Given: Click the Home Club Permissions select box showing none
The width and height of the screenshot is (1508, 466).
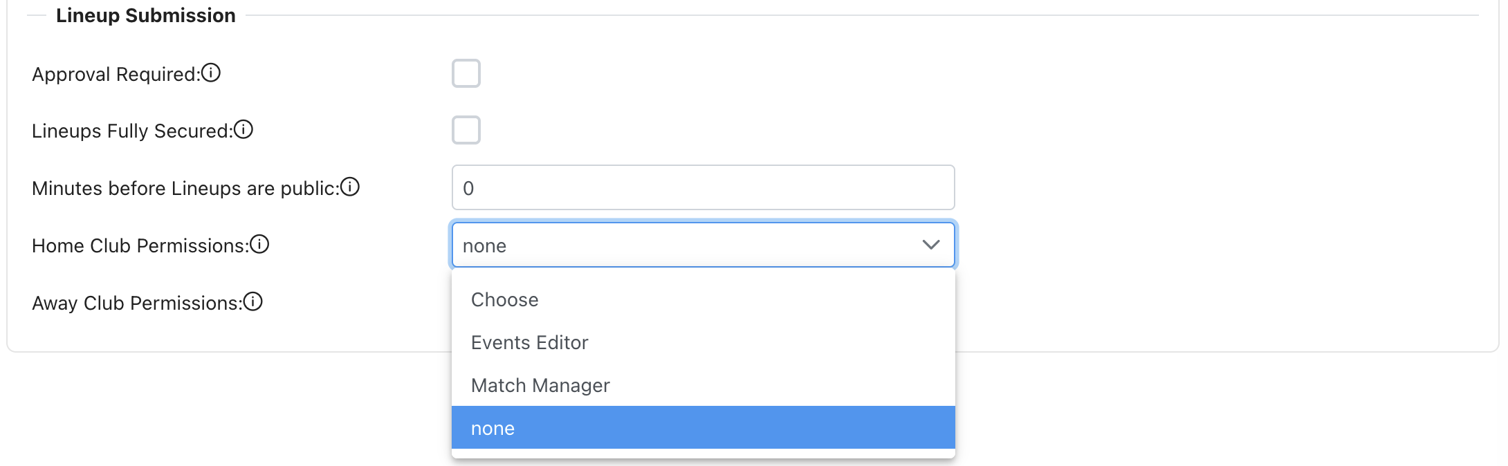Looking at the screenshot, I should click(x=685, y=245).
